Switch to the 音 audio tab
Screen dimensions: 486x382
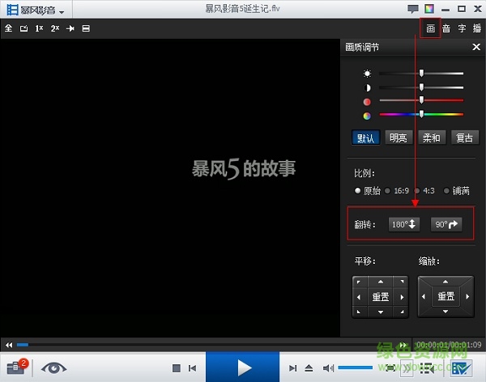coord(446,28)
